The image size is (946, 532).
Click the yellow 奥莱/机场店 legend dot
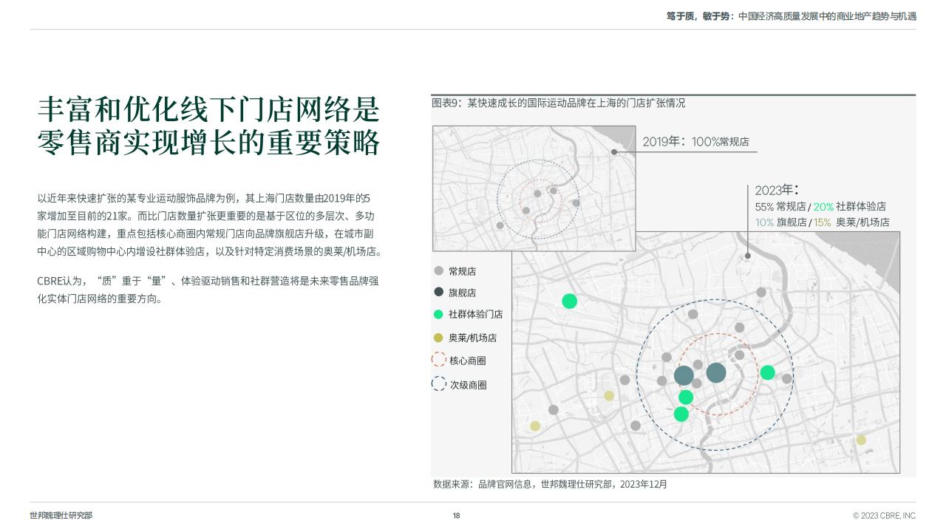[438, 338]
